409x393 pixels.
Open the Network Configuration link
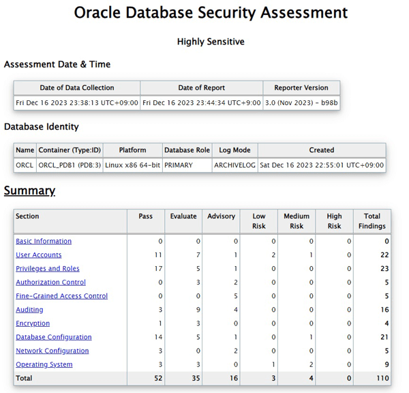52,351
